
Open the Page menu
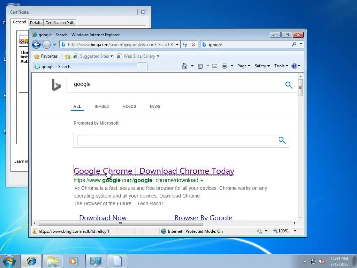[x=244, y=66]
